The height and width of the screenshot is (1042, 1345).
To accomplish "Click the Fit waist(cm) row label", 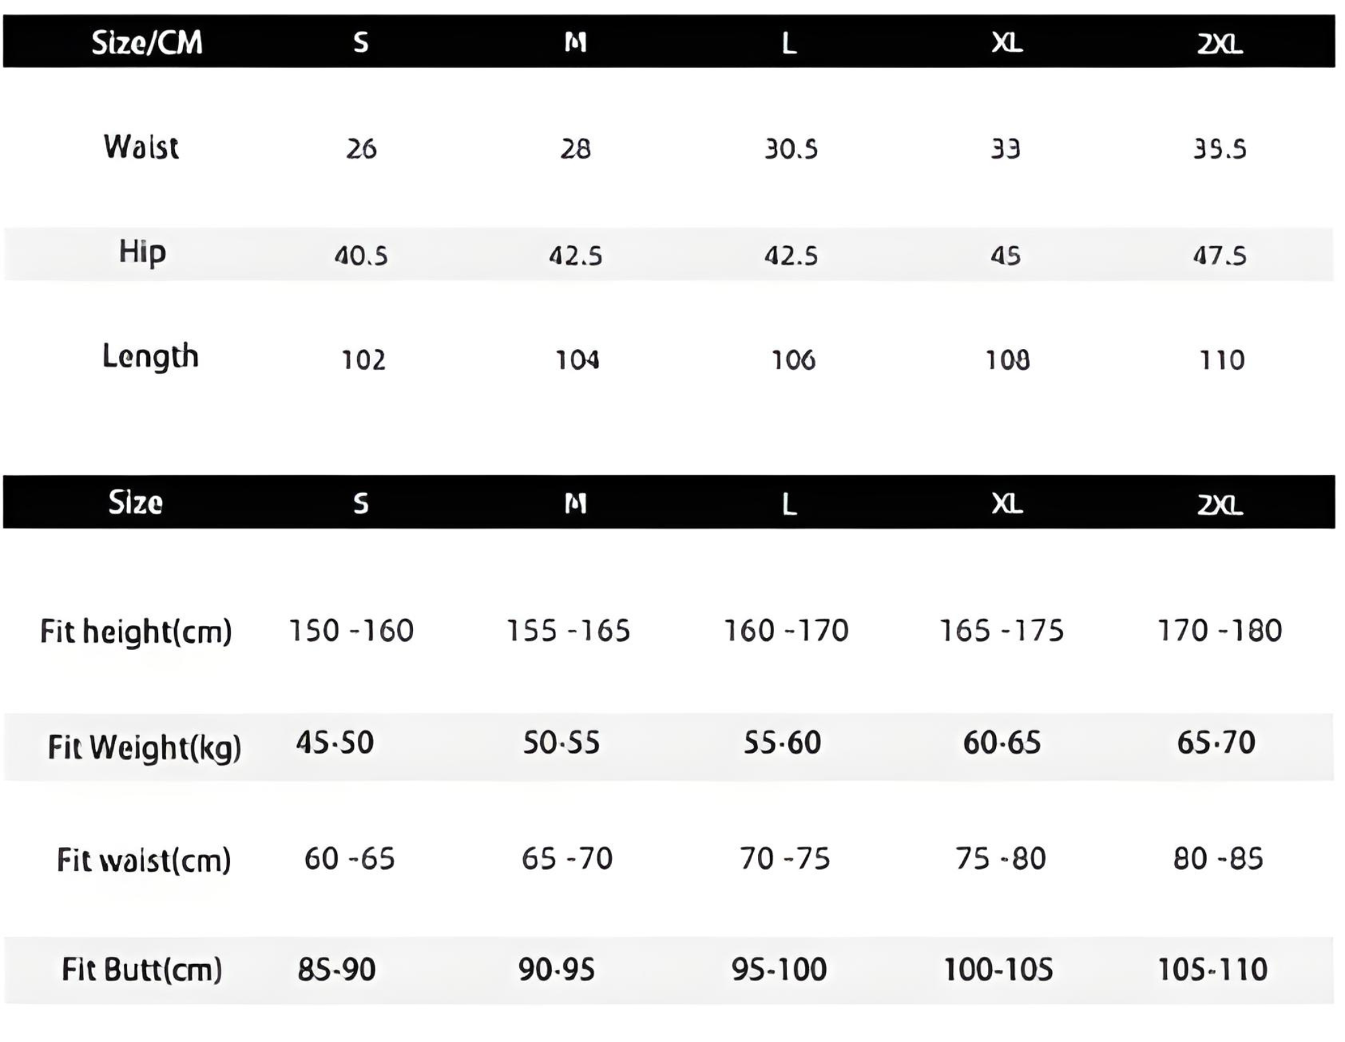I will click(x=143, y=860).
